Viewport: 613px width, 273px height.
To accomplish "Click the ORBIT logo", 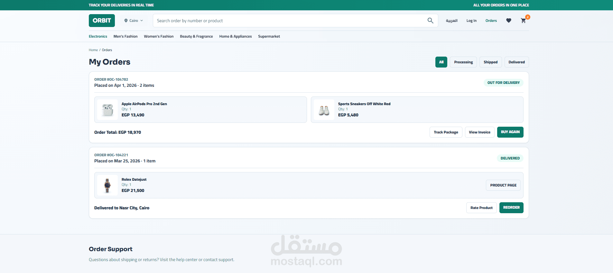I will tap(102, 21).
